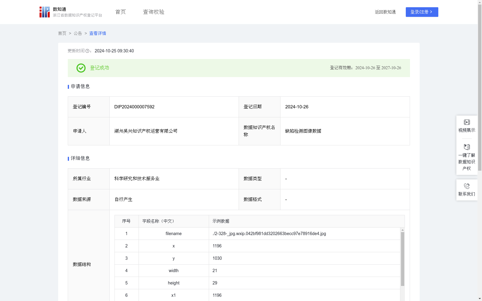482x301 pixels.
Task: Click 首页 in the breadcrumb
Action: pyautogui.click(x=62, y=33)
